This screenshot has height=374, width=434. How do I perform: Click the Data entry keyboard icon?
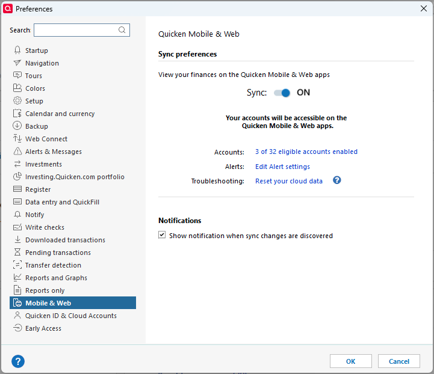tap(17, 202)
